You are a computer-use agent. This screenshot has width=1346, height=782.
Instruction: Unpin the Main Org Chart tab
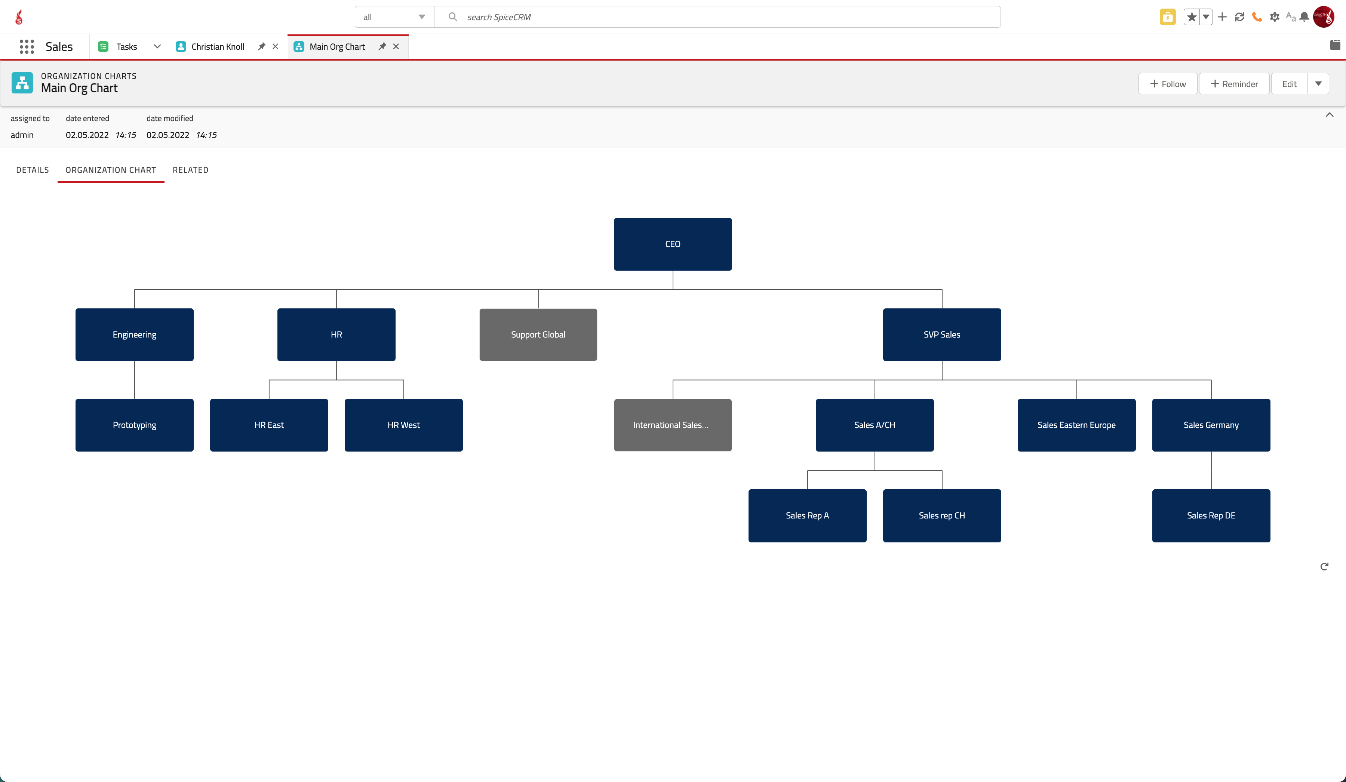coord(382,46)
